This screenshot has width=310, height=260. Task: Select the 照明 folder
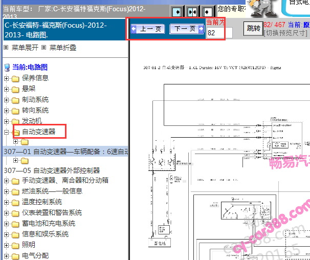click(29, 245)
